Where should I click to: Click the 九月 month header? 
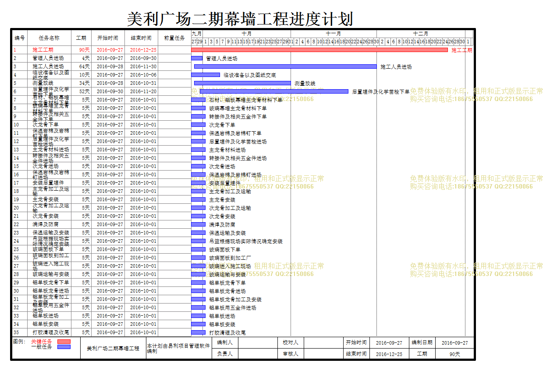[x=197, y=34]
